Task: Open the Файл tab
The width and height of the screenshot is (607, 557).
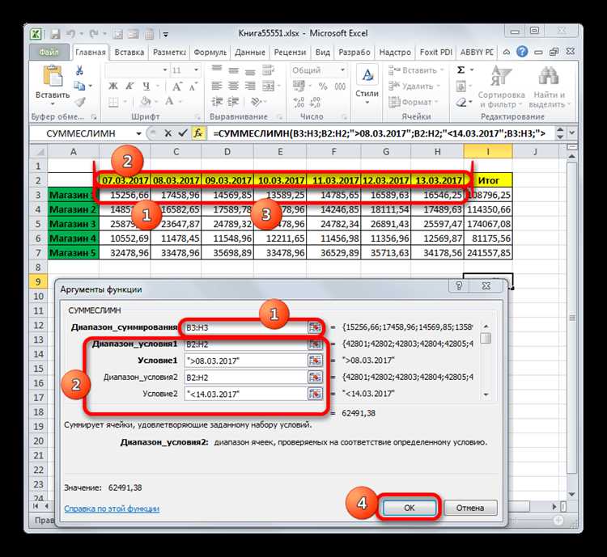Action: pos(49,52)
